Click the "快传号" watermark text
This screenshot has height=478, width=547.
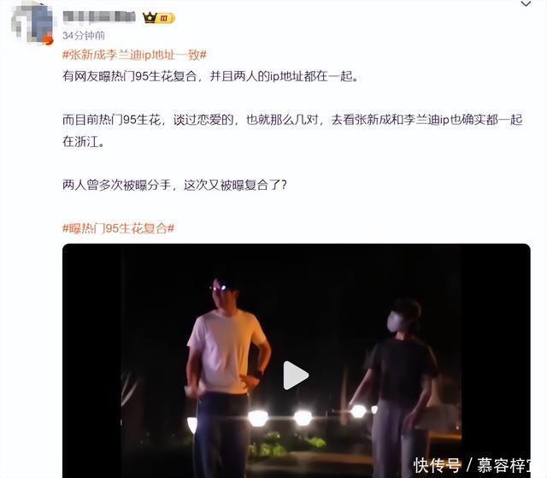tap(437, 465)
